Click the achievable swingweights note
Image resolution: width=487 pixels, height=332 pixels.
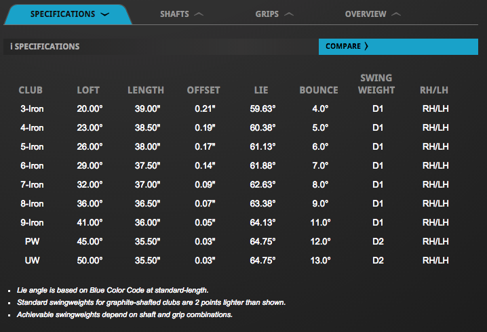[x=125, y=314]
